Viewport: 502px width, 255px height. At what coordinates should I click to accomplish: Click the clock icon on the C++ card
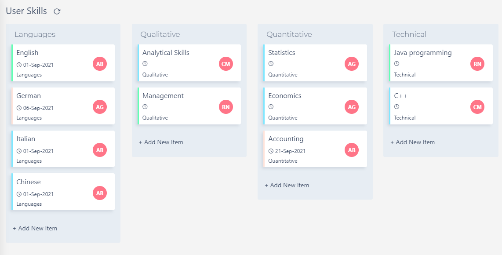click(397, 107)
